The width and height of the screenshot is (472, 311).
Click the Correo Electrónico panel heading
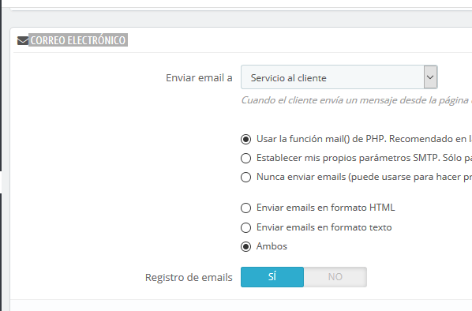pyautogui.click(x=78, y=40)
